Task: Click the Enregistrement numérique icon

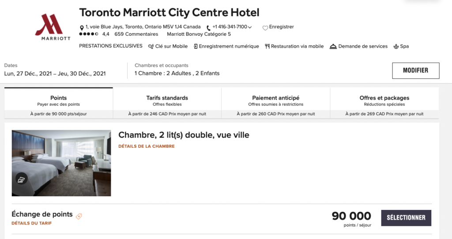Action: [196, 46]
